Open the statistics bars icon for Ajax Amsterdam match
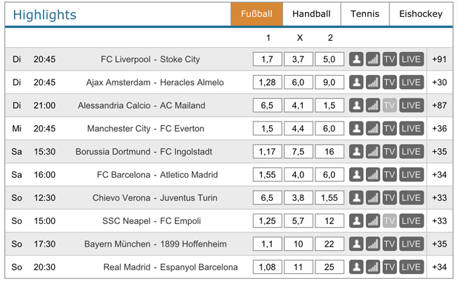The height and width of the screenshot is (281, 458). pos(373,82)
